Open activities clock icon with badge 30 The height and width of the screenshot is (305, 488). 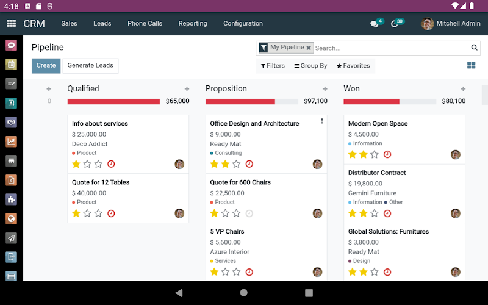pos(395,24)
